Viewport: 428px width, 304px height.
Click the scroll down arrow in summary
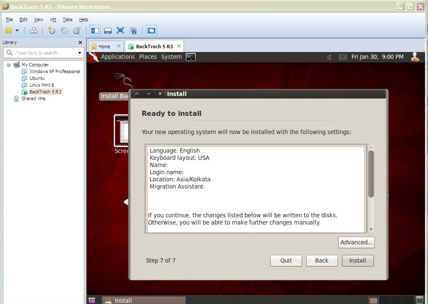click(370, 230)
